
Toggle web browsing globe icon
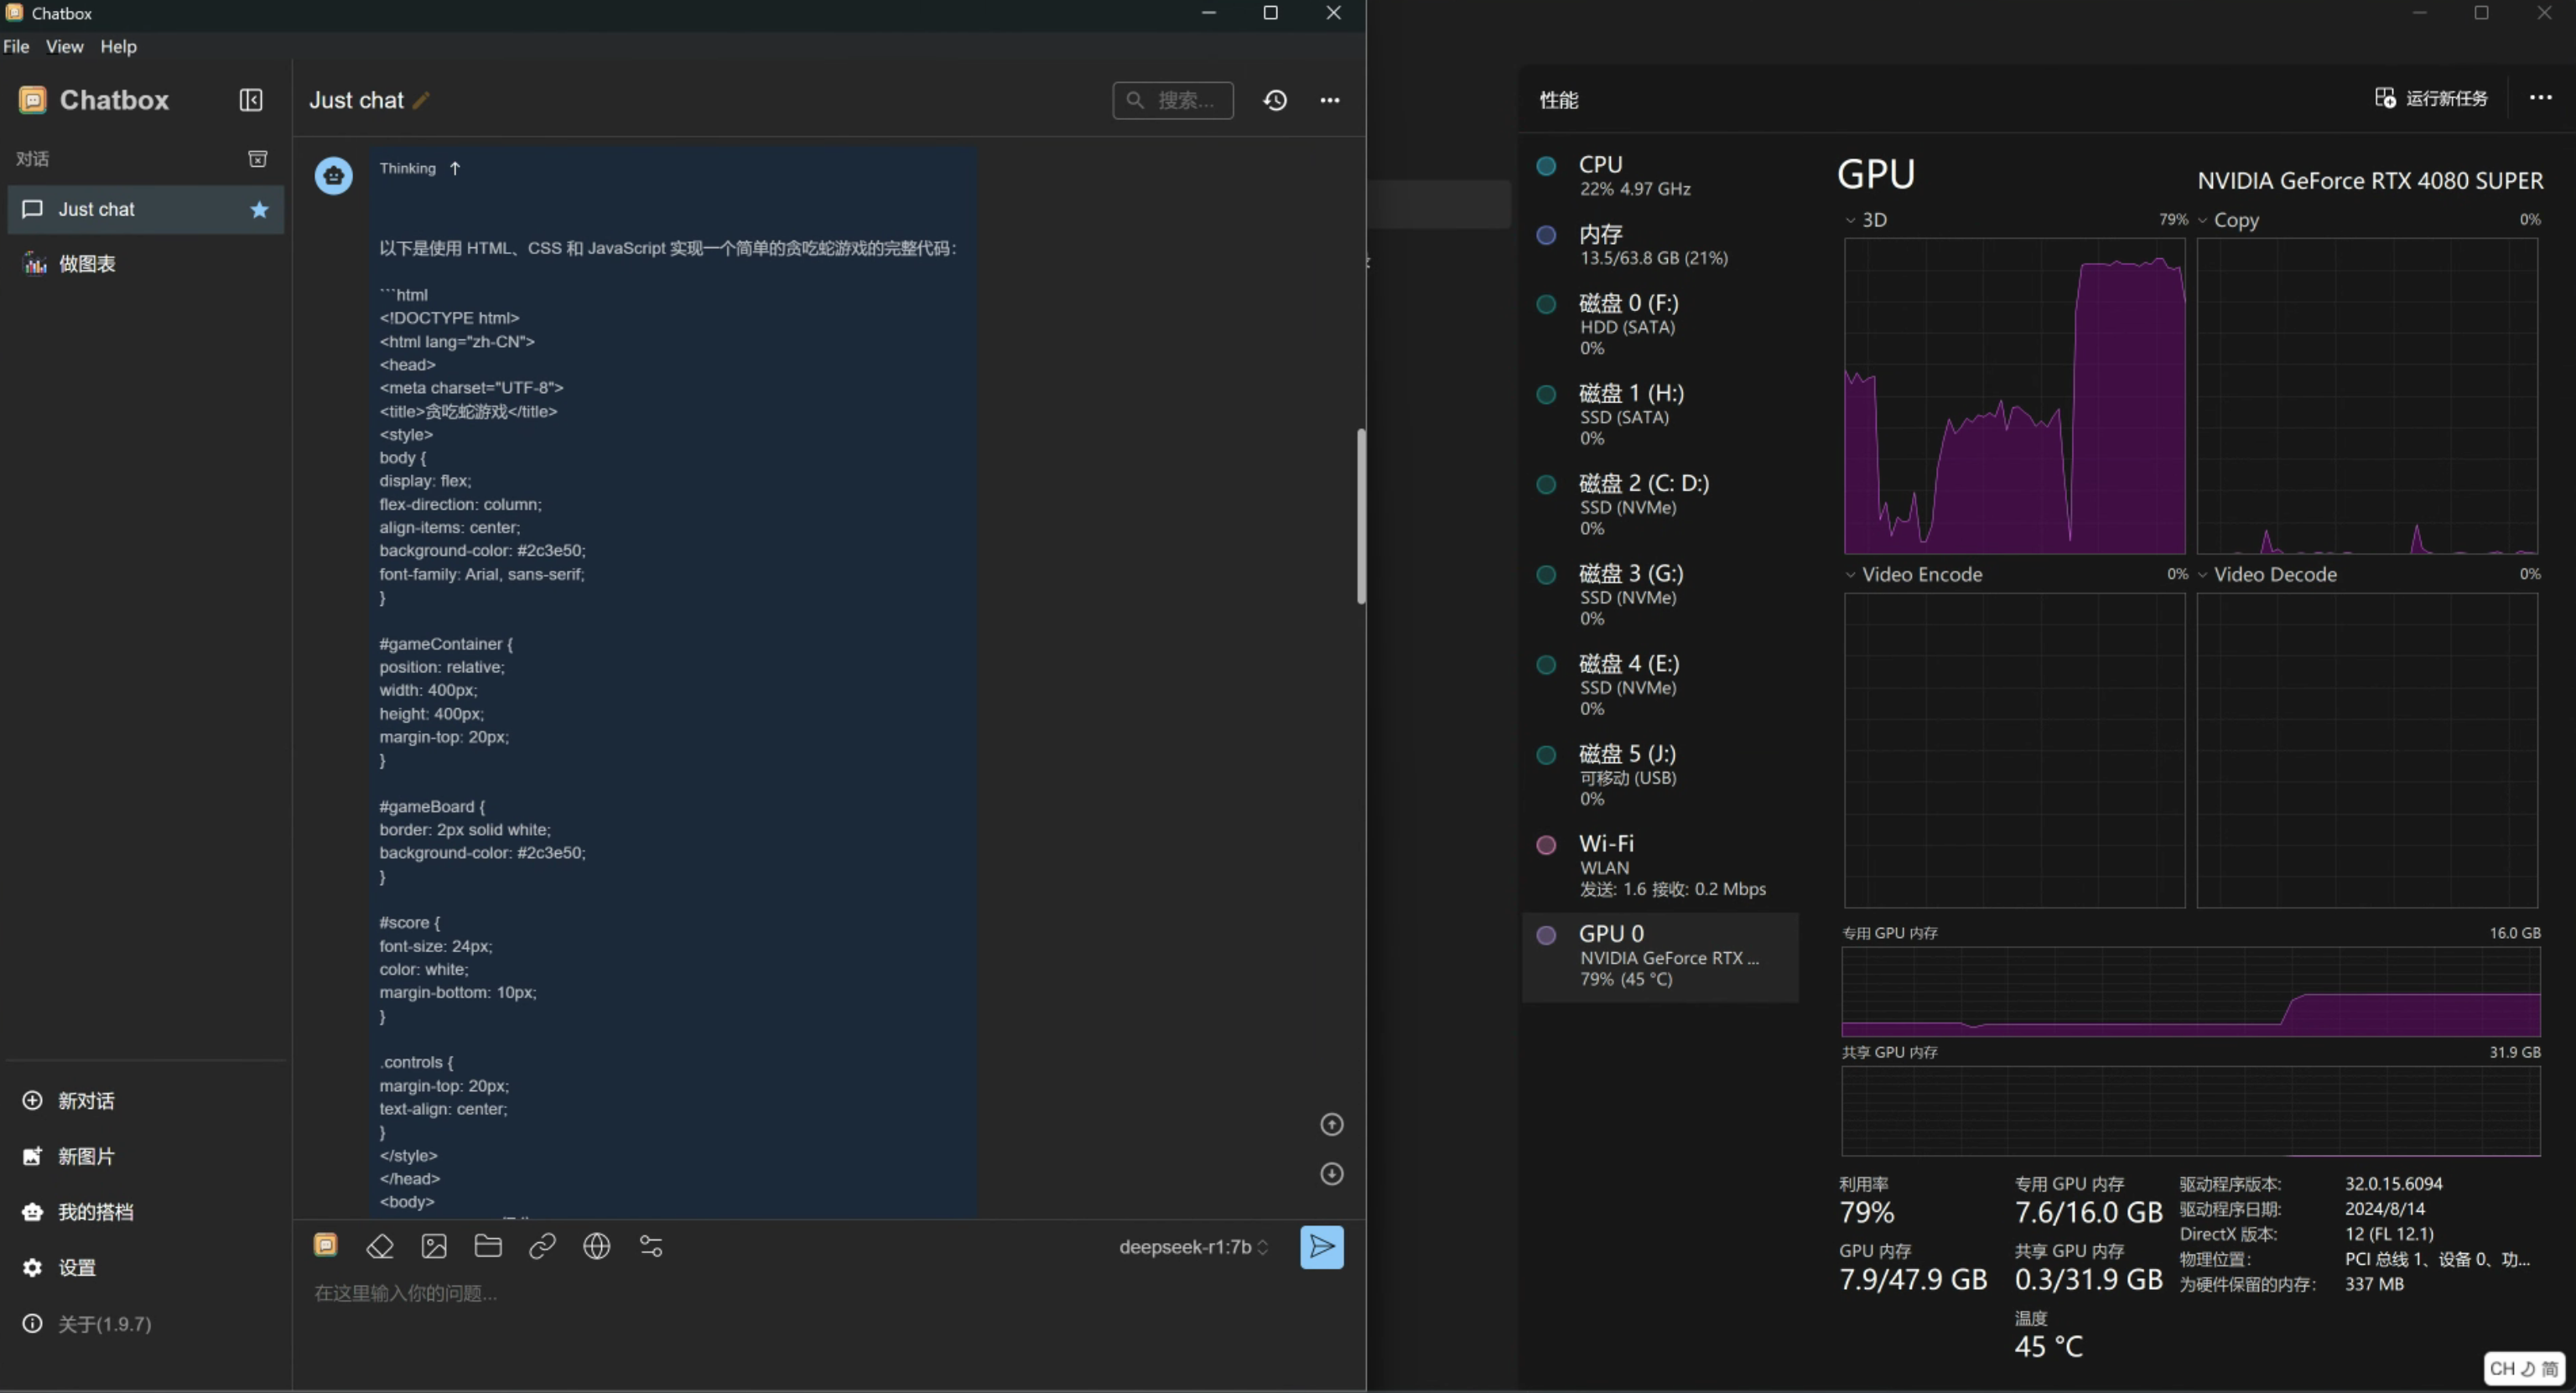coord(597,1246)
